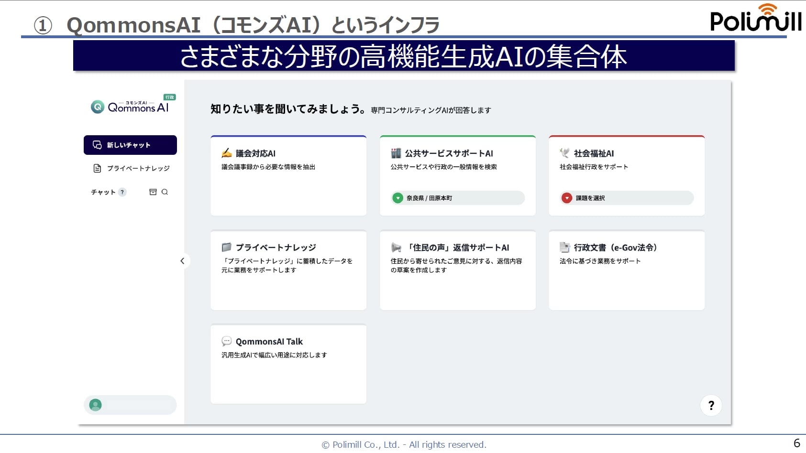The height and width of the screenshot is (453, 806).
Task: Click the building icon for 公共サービスサポートAI
Action: (x=396, y=153)
